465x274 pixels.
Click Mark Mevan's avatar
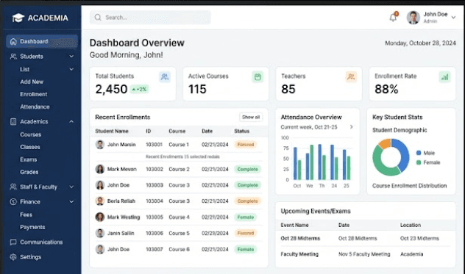(x=100, y=169)
